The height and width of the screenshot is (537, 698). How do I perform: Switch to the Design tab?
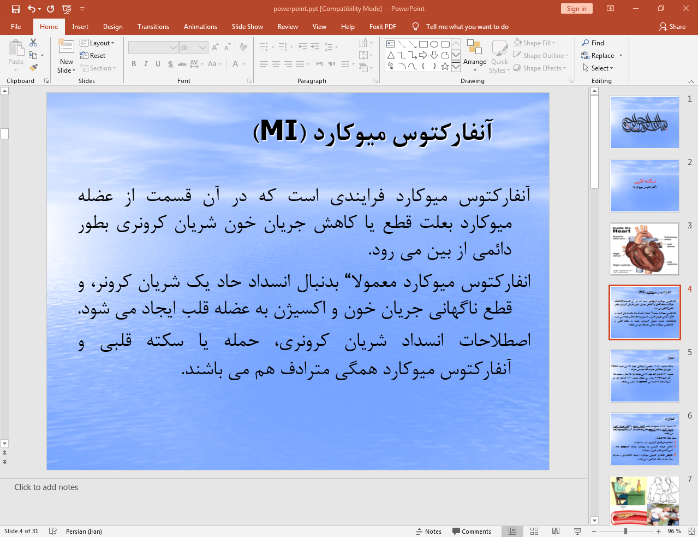click(x=113, y=27)
